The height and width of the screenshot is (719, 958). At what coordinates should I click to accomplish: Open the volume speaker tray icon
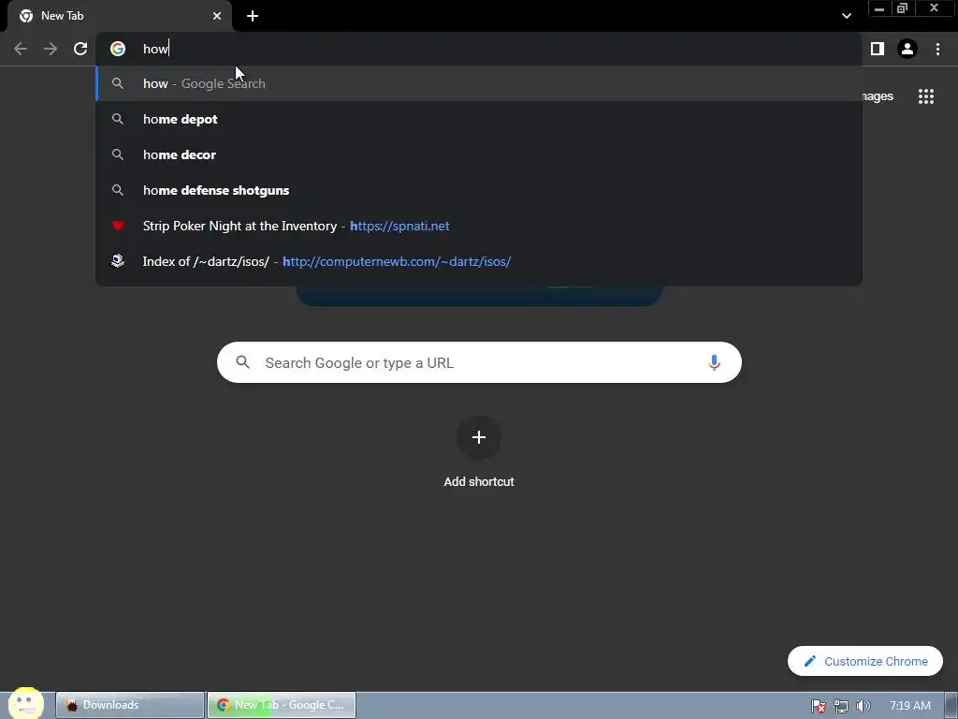tap(863, 706)
